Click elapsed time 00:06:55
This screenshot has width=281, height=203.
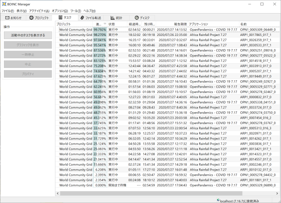pyautogui.click(x=134, y=175)
